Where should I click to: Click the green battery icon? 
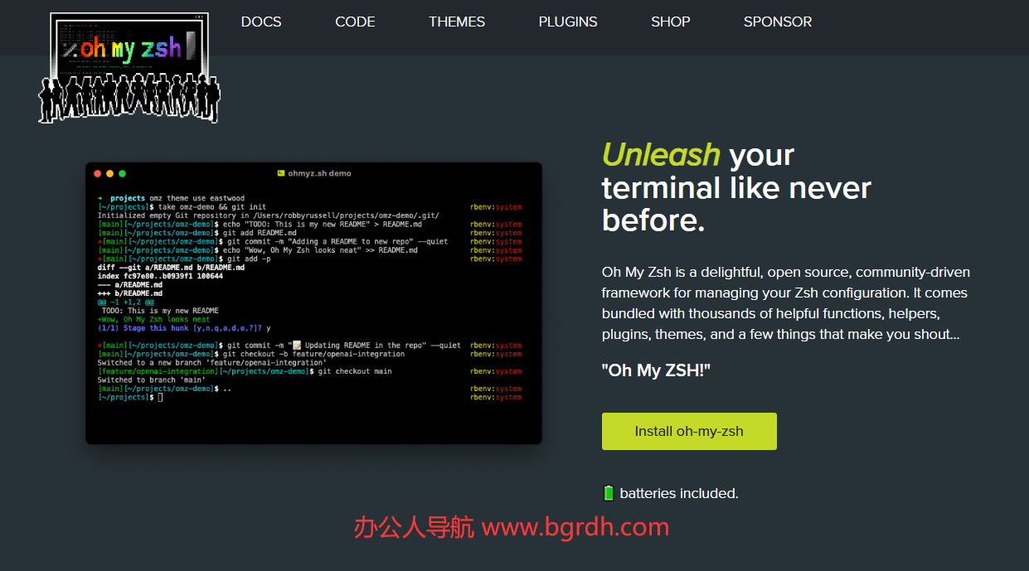click(x=609, y=493)
